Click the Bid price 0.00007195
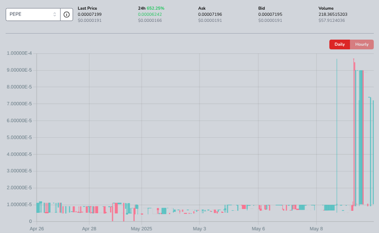Screen dimensions: 379x233 coord(270,14)
